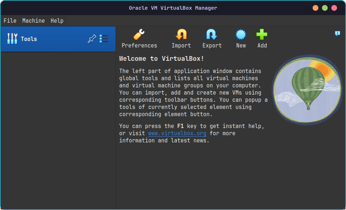Click the Export appliance icon
Viewport: 346px width, 210px height.
[x=212, y=35]
